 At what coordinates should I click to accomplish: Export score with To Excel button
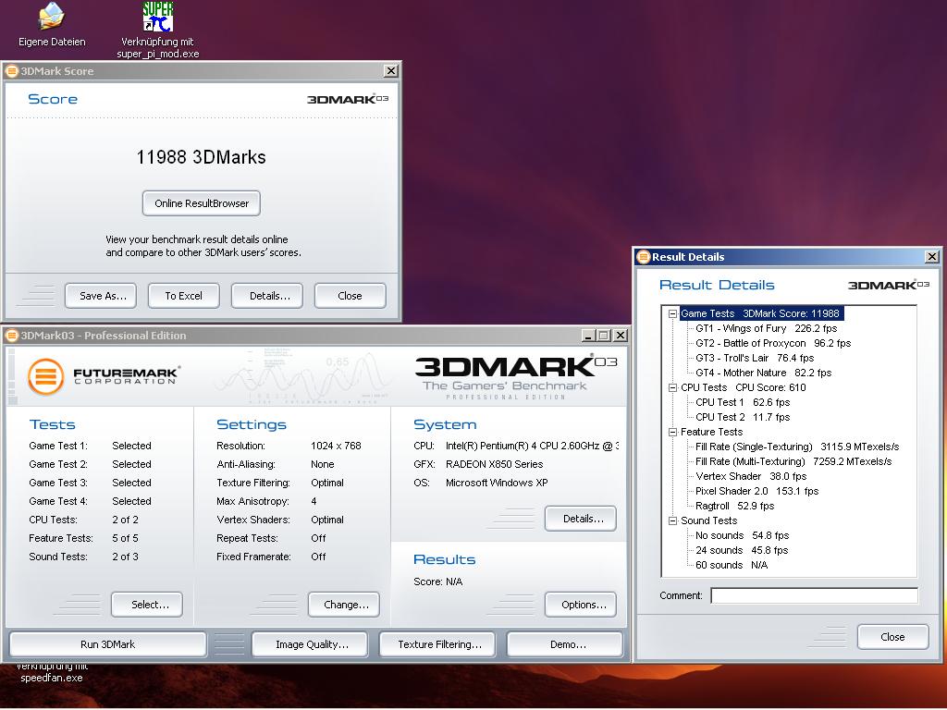pos(184,296)
